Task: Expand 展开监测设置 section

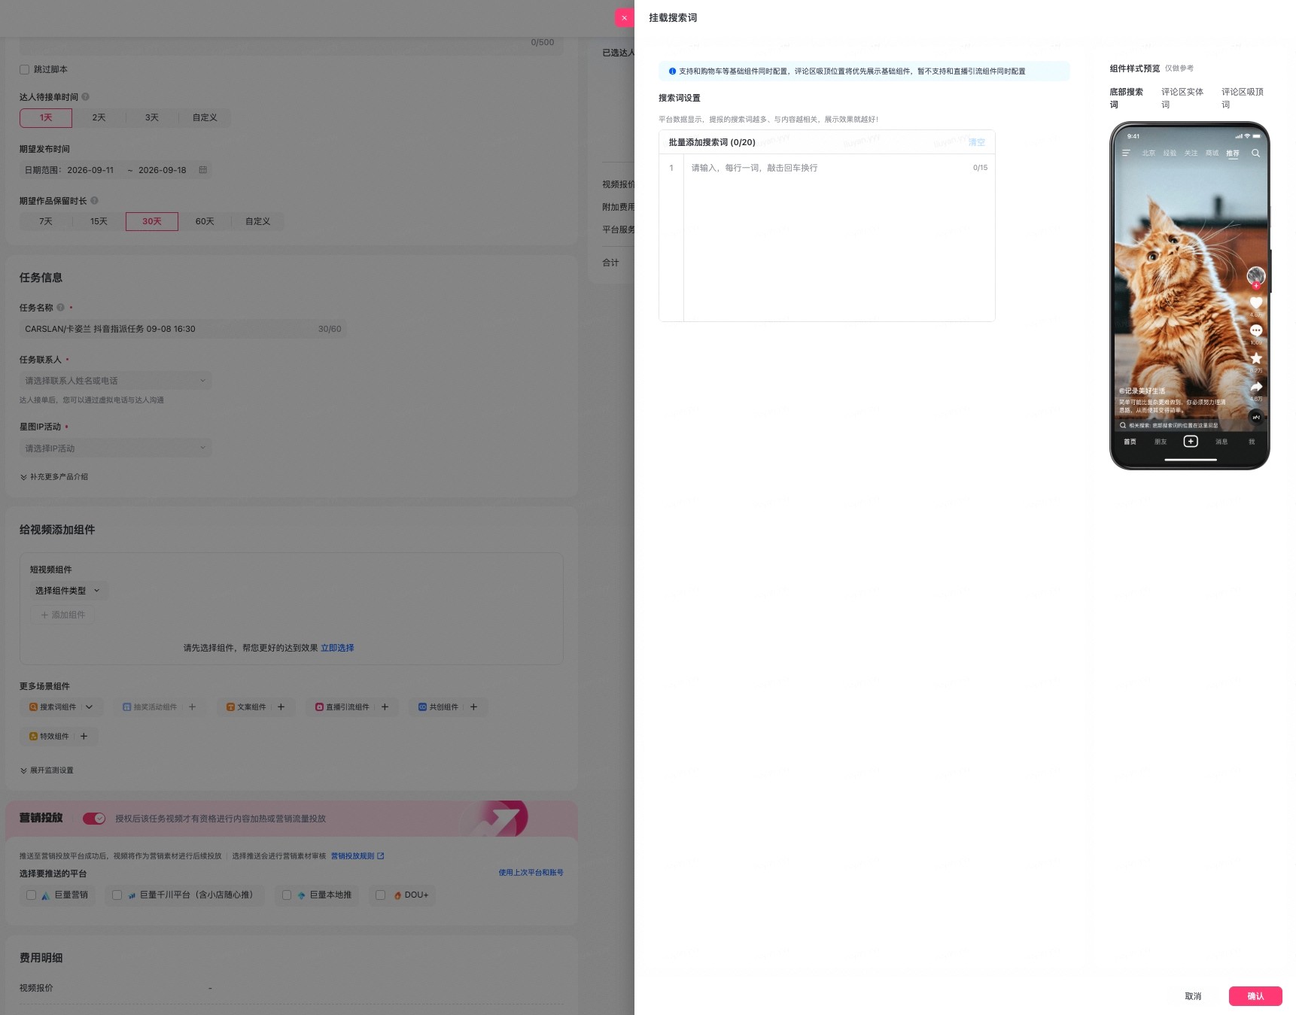Action: coord(47,770)
